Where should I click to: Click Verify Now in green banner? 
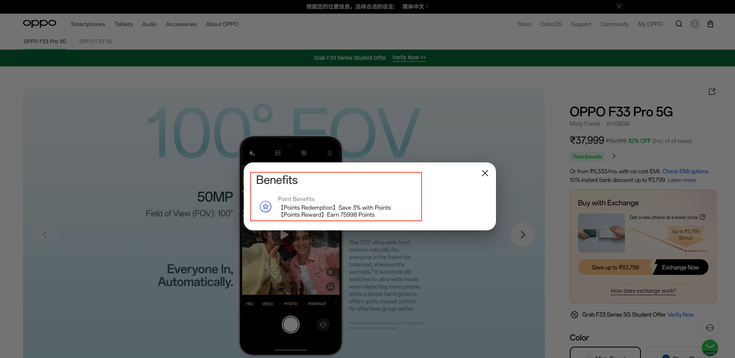click(x=409, y=57)
